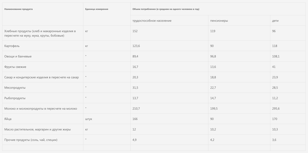Click the 'Хлебные продукты' row label
The width and height of the screenshot is (308, 153).
click(40, 33)
